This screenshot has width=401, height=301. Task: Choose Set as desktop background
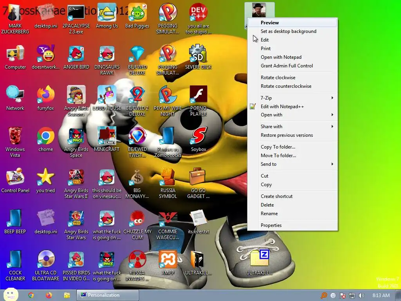click(x=293, y=31)
